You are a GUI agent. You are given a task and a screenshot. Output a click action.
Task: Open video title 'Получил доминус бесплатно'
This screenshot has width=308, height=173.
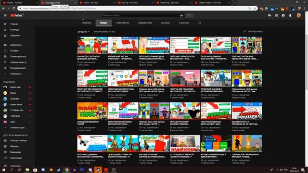coord(91,156)
